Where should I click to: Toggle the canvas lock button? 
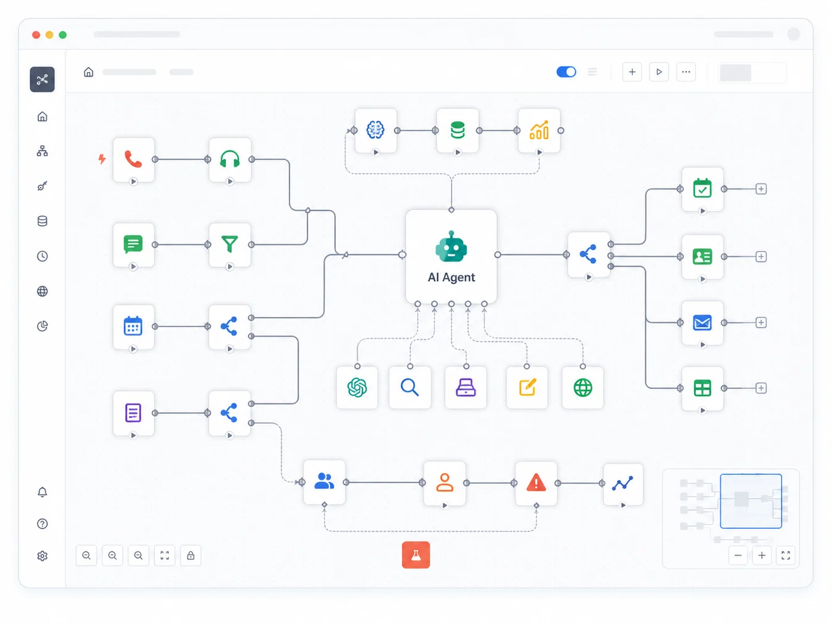point(191,556)
